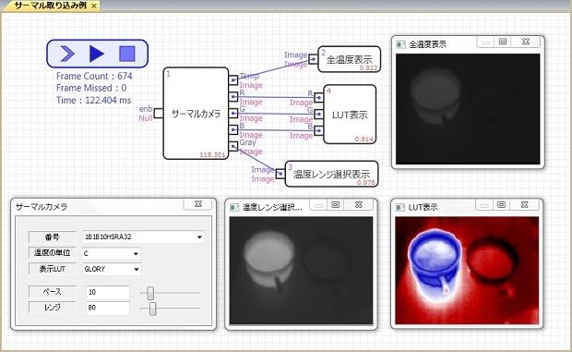The image size is (572, 352).
Task: Click the Frame Missed : 0 text
Action: point(91,88)
